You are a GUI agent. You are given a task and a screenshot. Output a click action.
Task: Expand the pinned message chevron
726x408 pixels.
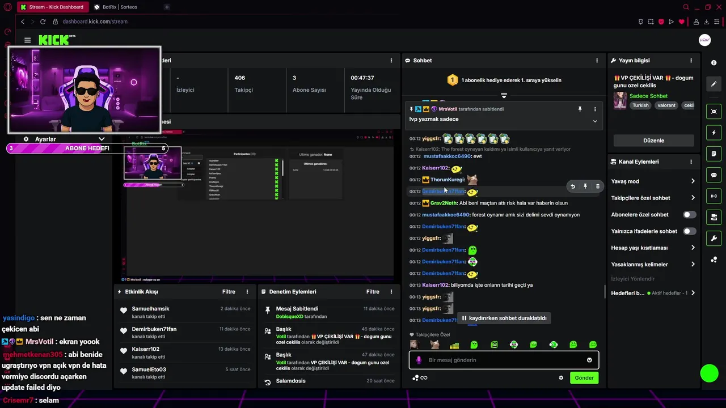point(595,121)
